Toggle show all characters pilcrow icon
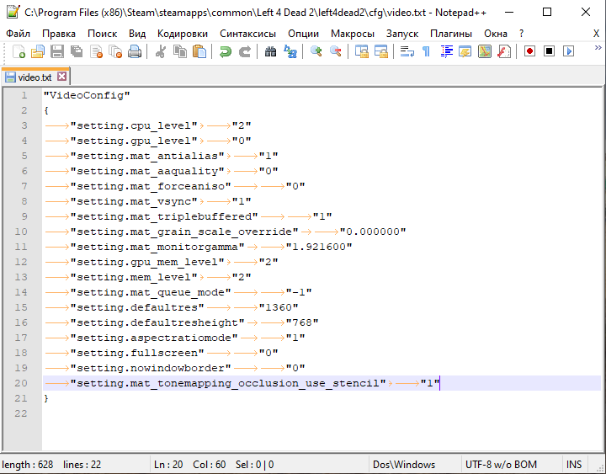 [x=426, y=51]
